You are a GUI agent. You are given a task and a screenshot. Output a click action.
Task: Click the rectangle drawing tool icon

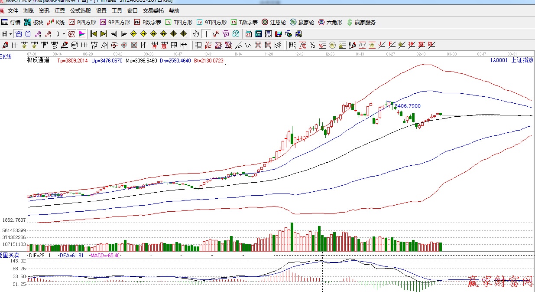click(x=198, y=45)
